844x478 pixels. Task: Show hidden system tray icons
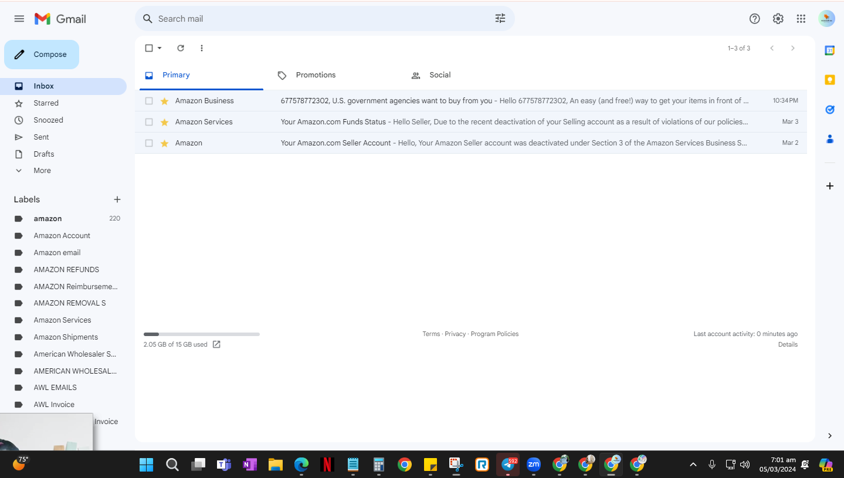tap(693, 465)
